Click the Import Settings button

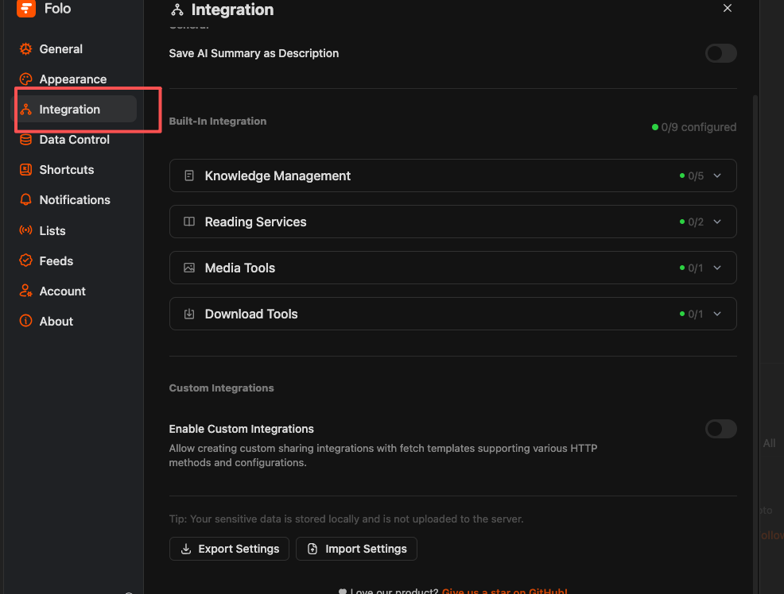tap(356, 549)
